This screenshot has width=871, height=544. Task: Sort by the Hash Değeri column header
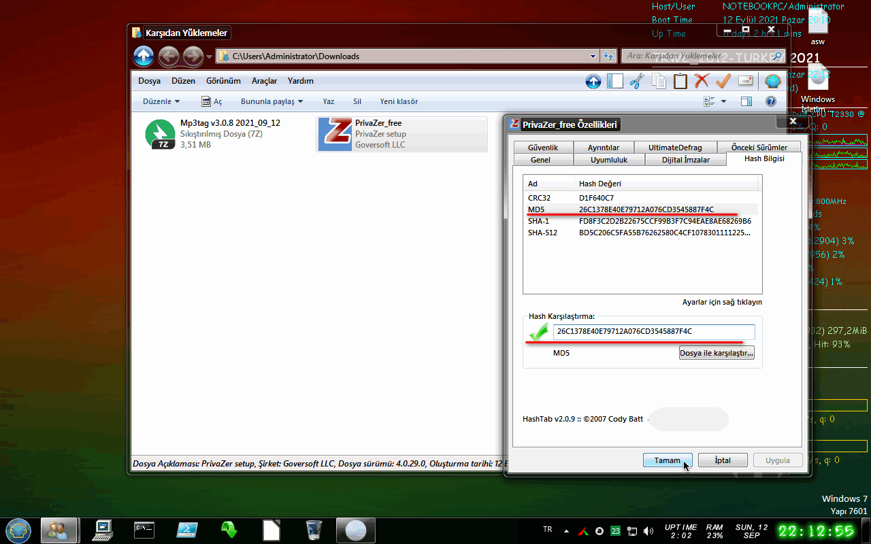point(667,184)
